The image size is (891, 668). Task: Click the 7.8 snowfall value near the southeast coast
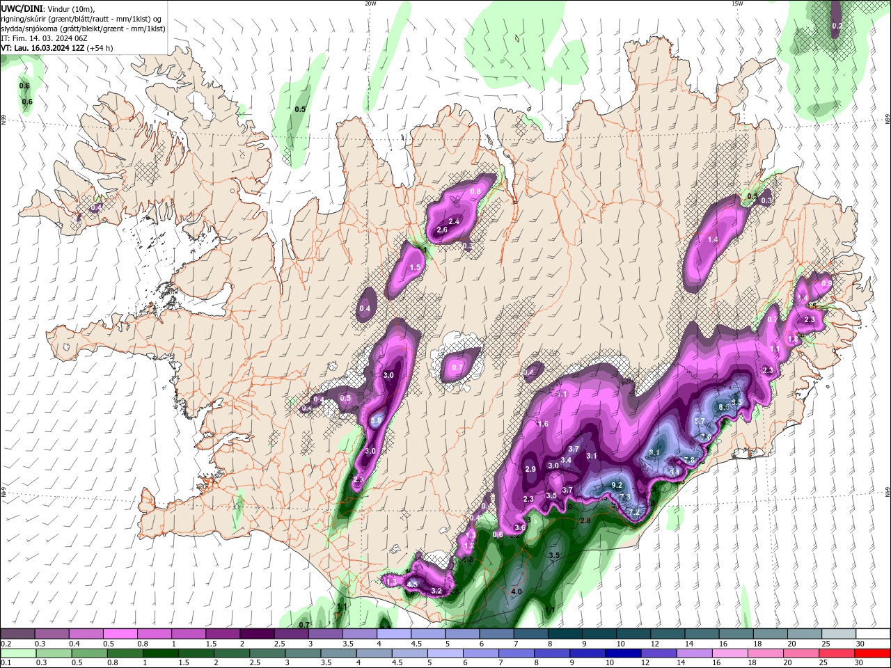[x=689, y=460]
